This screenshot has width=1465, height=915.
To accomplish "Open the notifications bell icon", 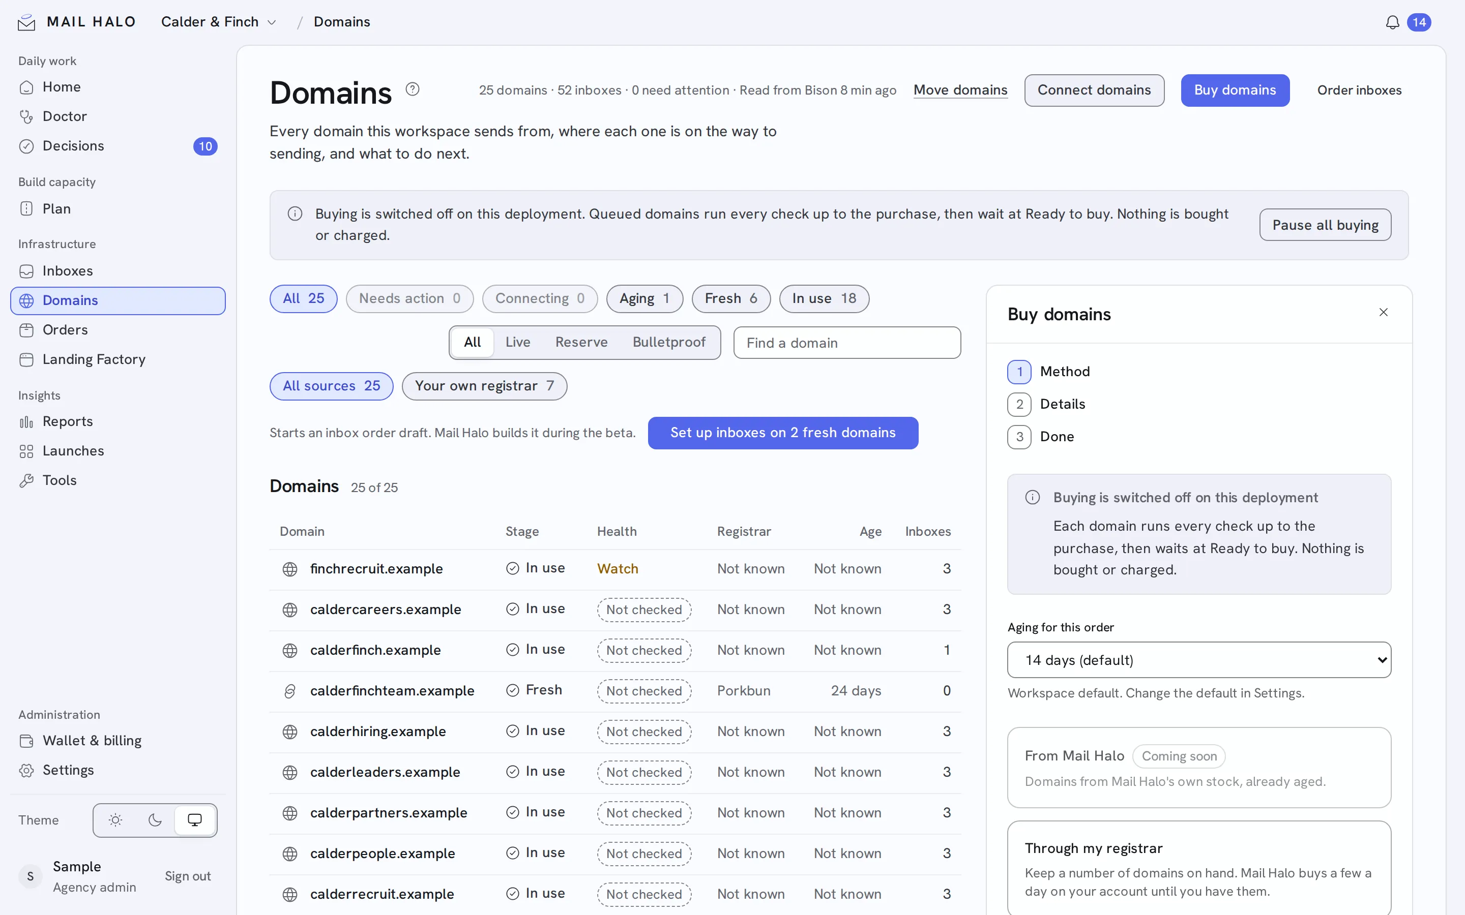I will coord(1392,22).
